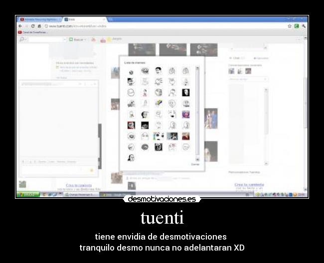The height and width of the screenshot is (263, 324).
Task: Click chat friends list scroll-down arrow
Action: pos(266,163)
